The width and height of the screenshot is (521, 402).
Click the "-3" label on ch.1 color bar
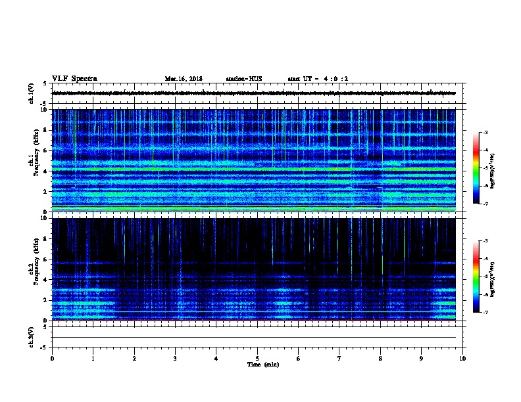click(485, 132)
